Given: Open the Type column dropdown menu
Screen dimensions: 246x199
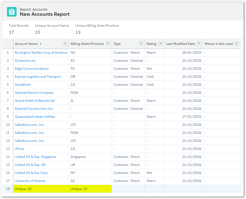Looking at the screenshot, I should [x=141, y=44].
